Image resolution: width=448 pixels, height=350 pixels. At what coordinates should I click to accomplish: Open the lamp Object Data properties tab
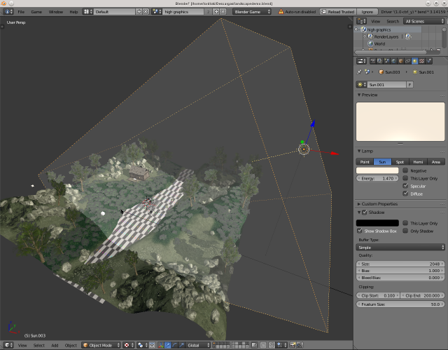point(414,61)
